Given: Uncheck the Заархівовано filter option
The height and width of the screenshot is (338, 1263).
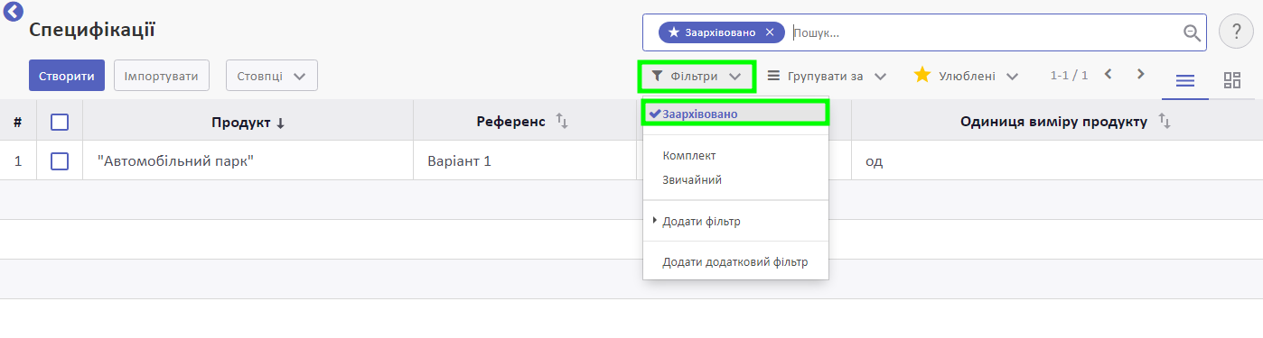Looking at the screenshot, I should (x=735, y=114).
